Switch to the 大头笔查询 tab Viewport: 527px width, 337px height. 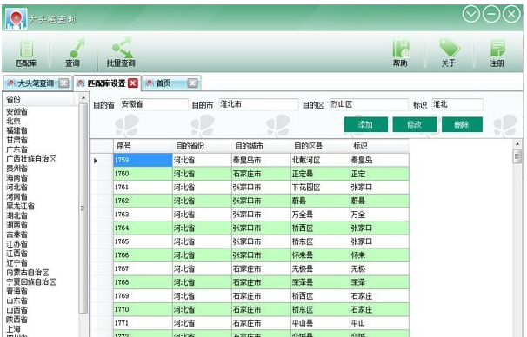pyautogui.click(x=36, y=83)
